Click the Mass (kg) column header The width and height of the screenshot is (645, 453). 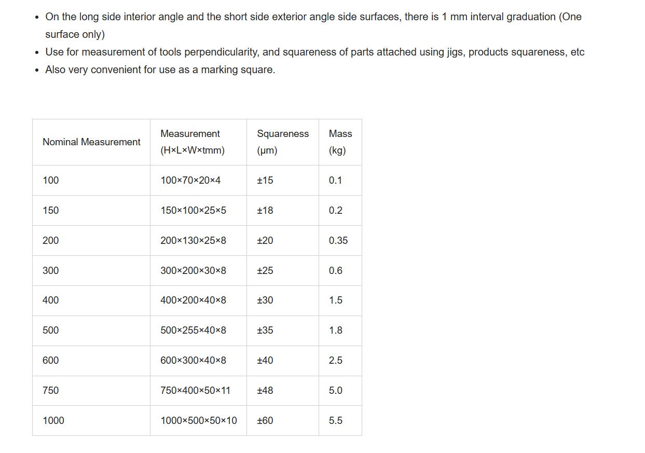[x=340, y=142]
